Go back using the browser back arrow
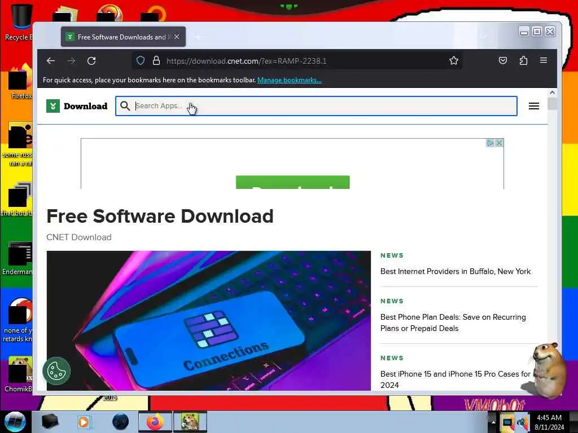Image resolution: width=578 pixels, height=433 pixels. click(x=51, y=61)
